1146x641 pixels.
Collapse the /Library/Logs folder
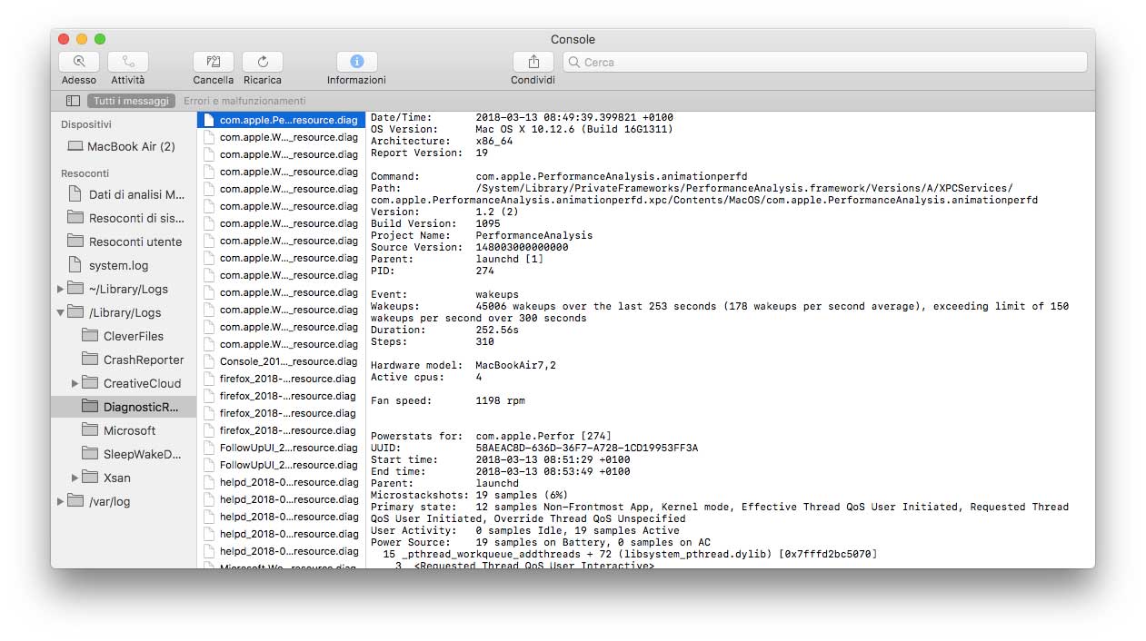[x=61, y=312]
